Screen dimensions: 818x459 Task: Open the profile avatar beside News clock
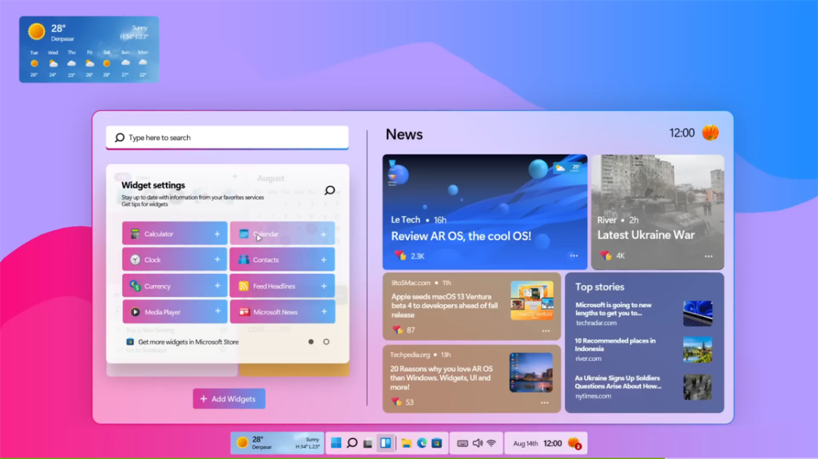click(710, 133)
